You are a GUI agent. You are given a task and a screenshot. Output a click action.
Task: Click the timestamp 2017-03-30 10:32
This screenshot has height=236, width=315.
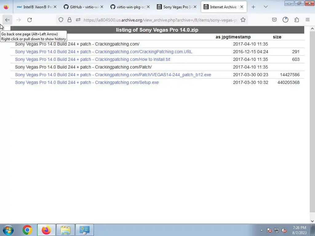tap(250, 82)
